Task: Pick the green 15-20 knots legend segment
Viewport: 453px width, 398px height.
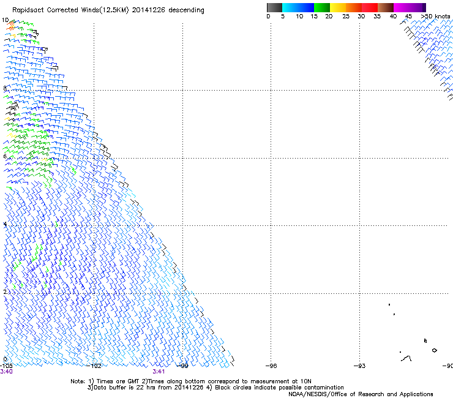Action: tap(322, 7)
